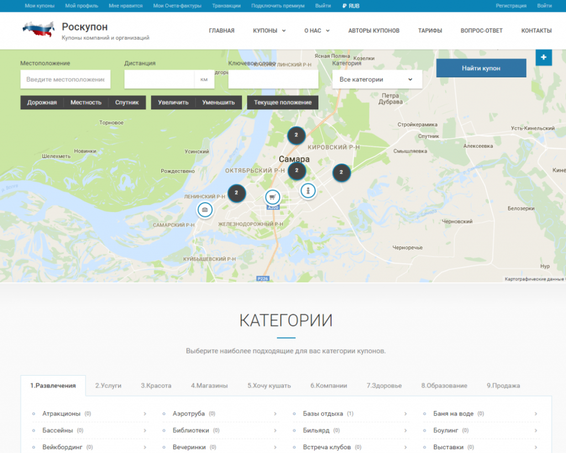Switch map to Местность view
Viewport: 566px width, 453px height.
click(86, 102)
